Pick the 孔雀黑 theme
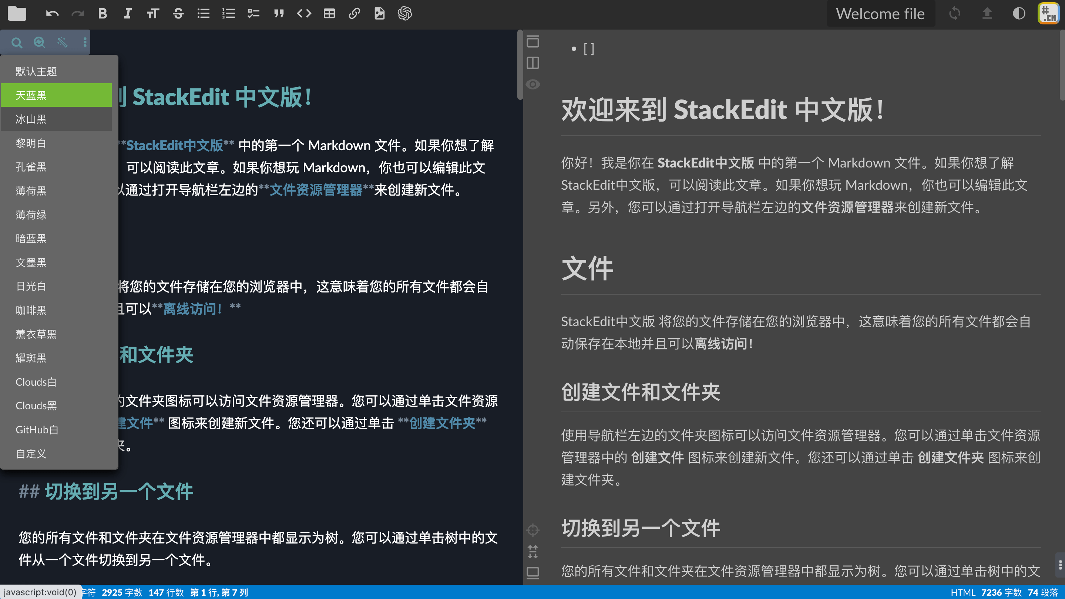 pos(56,167)
